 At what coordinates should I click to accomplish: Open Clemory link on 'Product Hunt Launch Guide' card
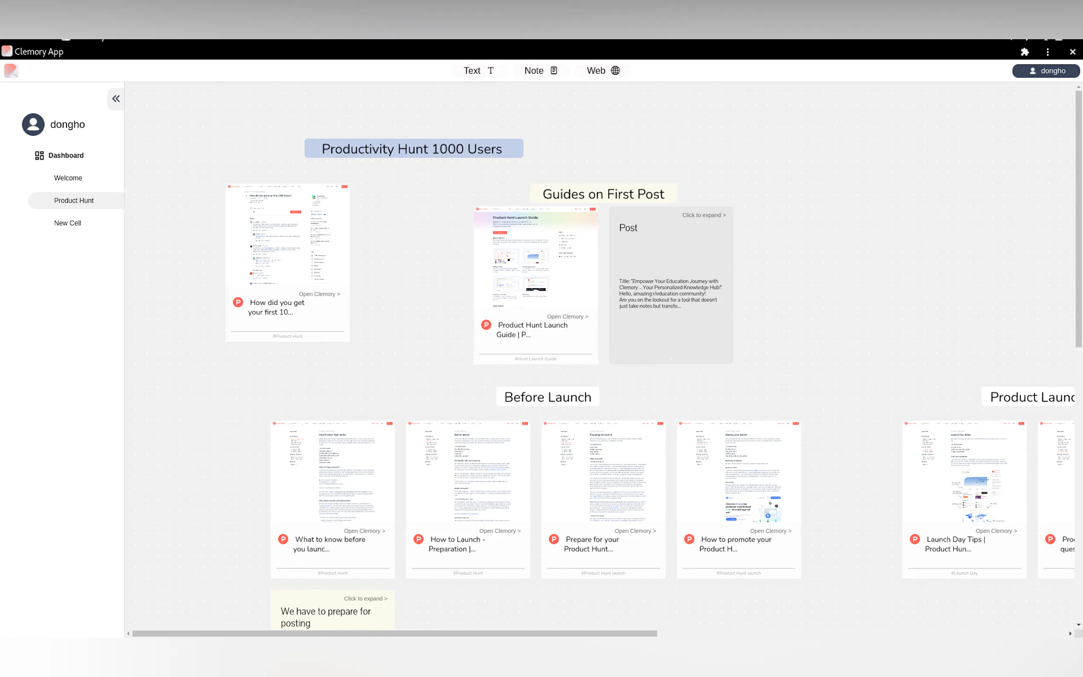pos(567,316)
